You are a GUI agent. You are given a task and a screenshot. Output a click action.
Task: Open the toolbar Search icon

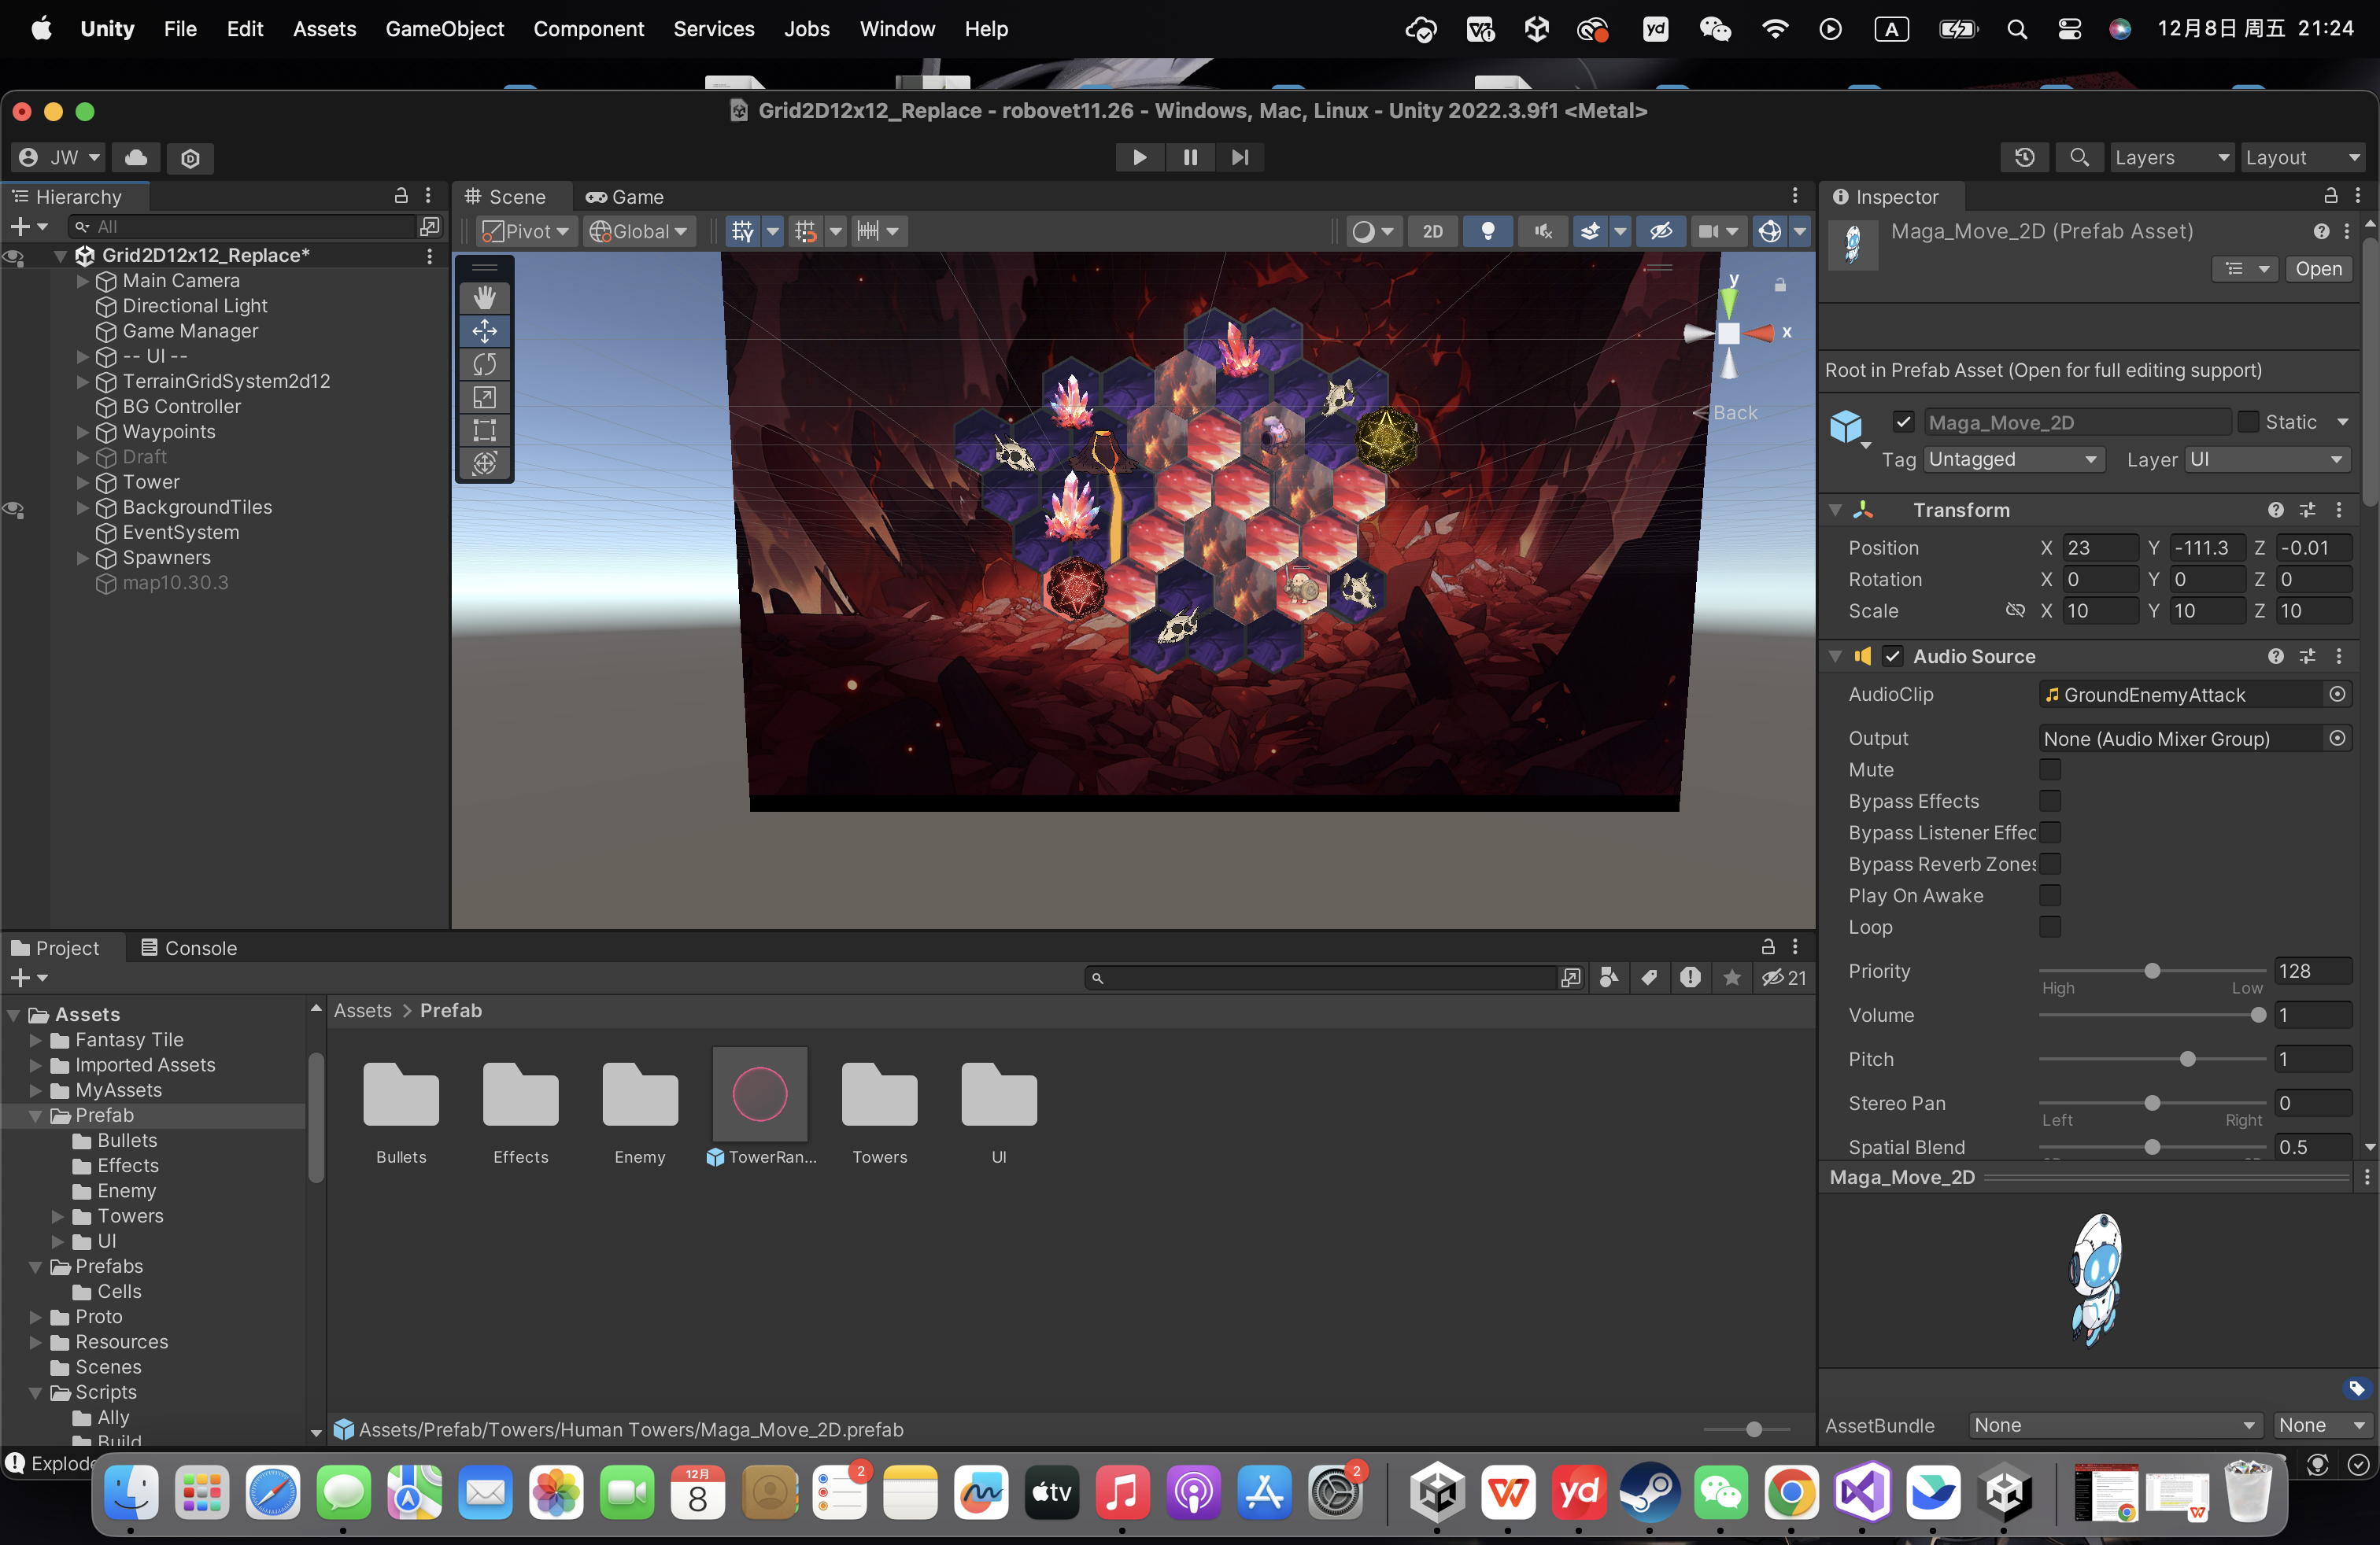click(x=2079, y=157)
